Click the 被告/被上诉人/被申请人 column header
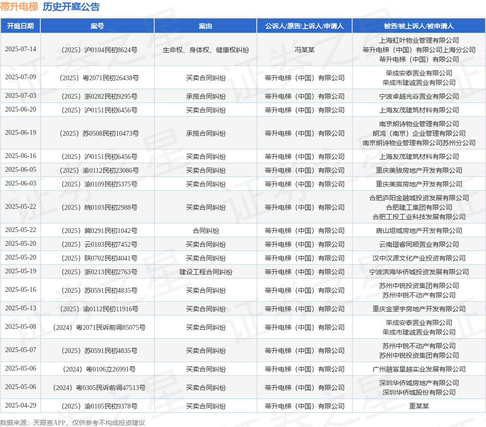 pos(419,26)
